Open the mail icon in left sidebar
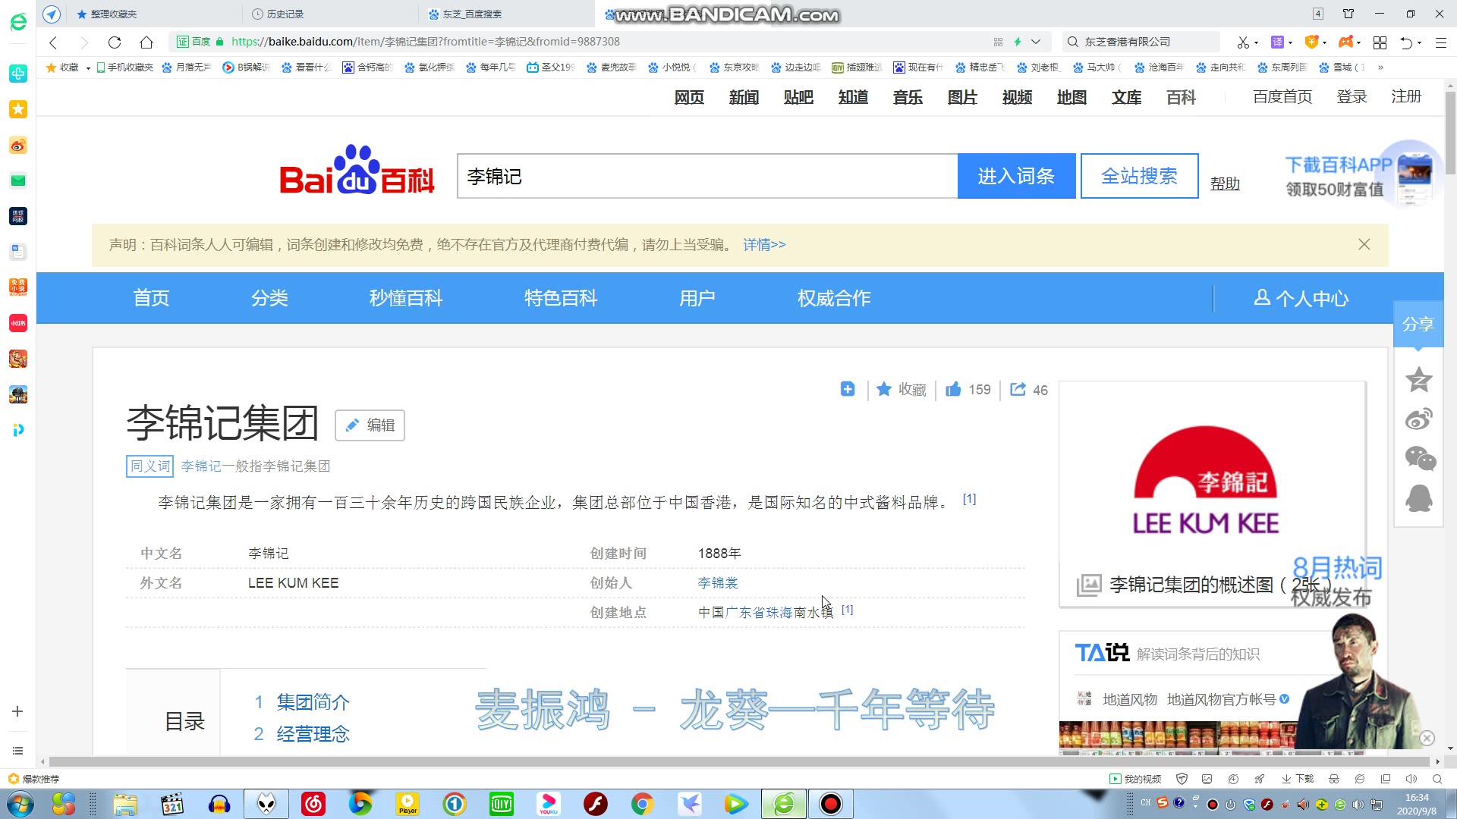 tap(18, 180)
